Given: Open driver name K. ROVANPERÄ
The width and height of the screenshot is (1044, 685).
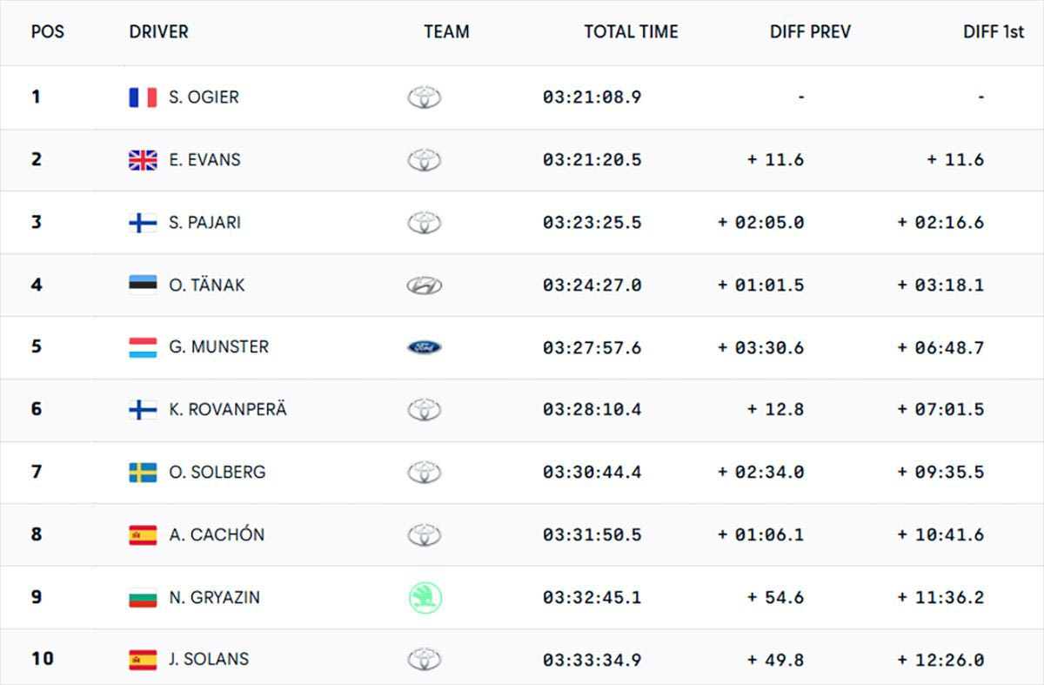Looking at the screenshot, I should coord(227,409).
